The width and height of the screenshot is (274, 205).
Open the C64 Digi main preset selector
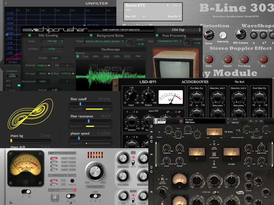178,30
